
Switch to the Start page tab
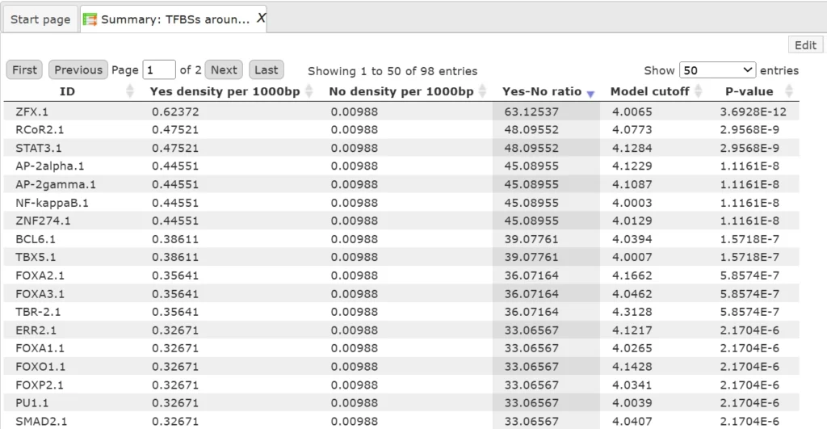point(40,19)
